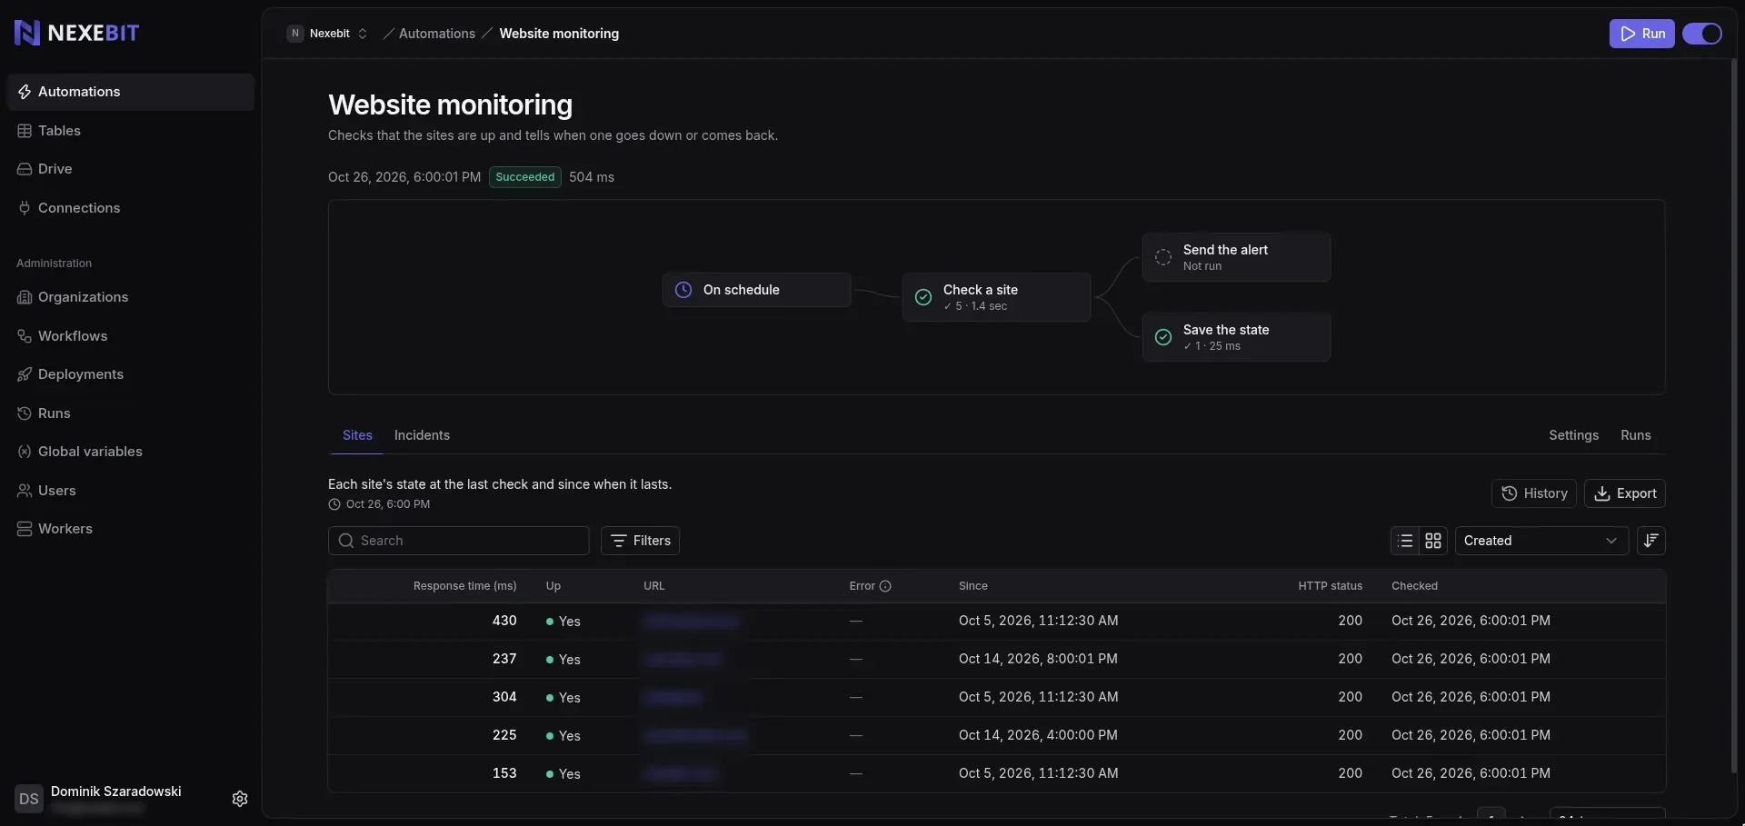Open Users administration page

click(x=130, y=491)
